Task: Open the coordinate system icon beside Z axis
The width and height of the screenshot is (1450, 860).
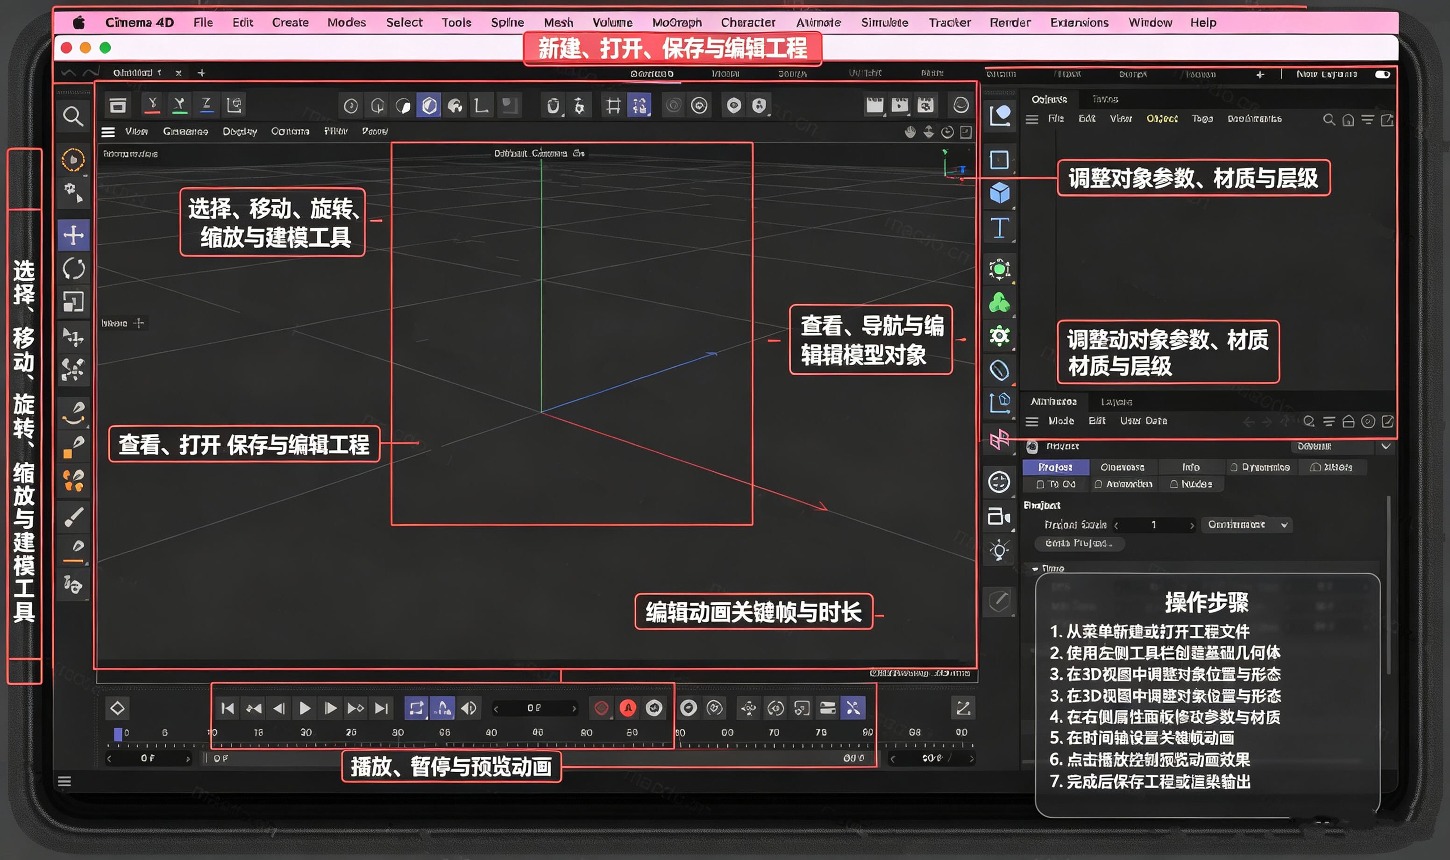Action: pos(234,105)
